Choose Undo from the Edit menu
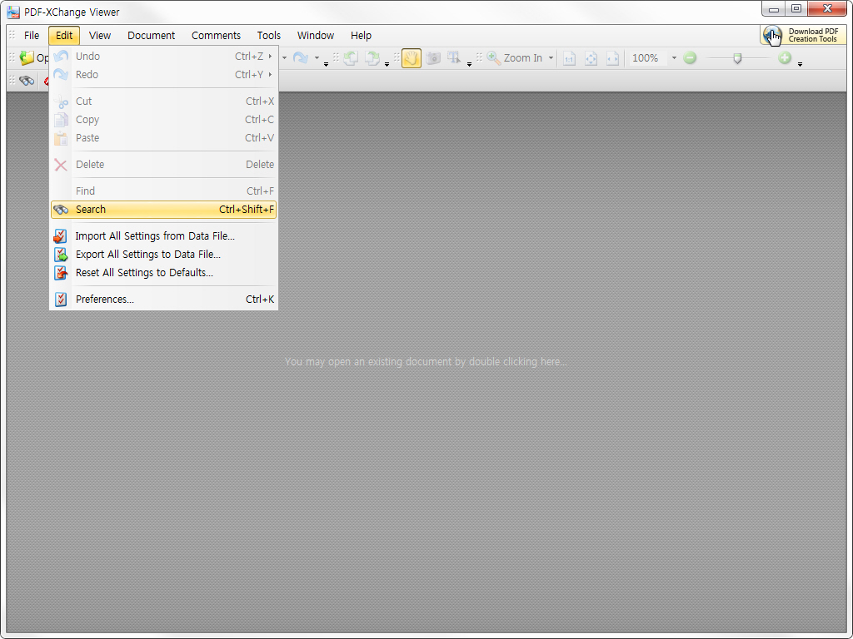Screen dimensions: 853x639 pos(164,56)
